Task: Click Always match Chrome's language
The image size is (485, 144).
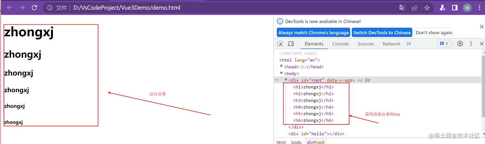Action: [x=313, y=32]
